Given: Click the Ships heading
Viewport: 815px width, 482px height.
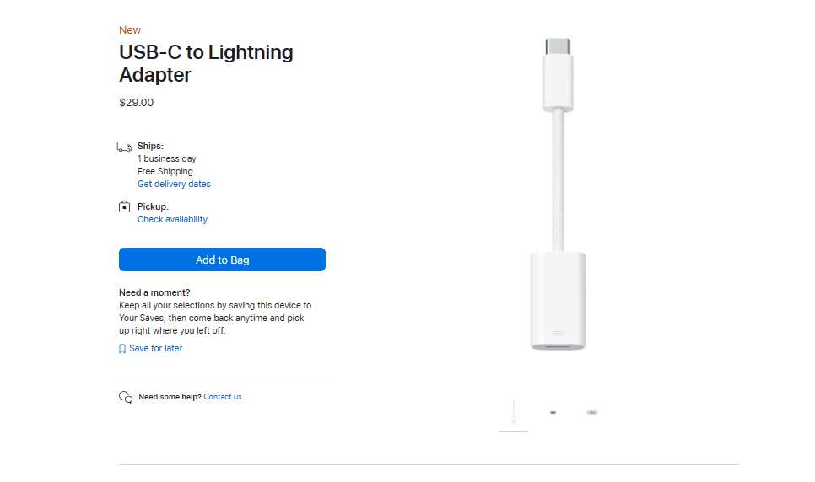Looking at the screenshot, I should [x=150, y=146].
